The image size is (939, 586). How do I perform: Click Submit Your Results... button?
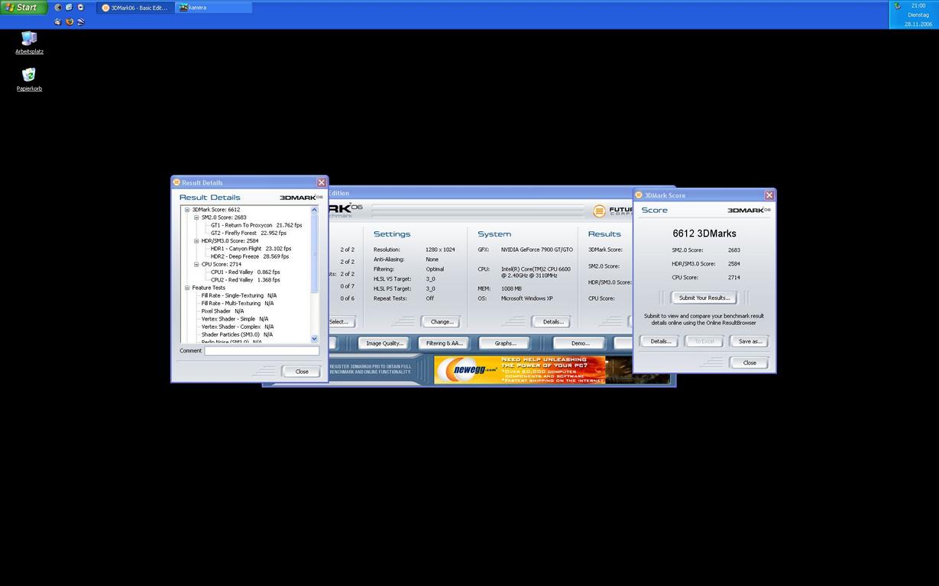[704, 298]
